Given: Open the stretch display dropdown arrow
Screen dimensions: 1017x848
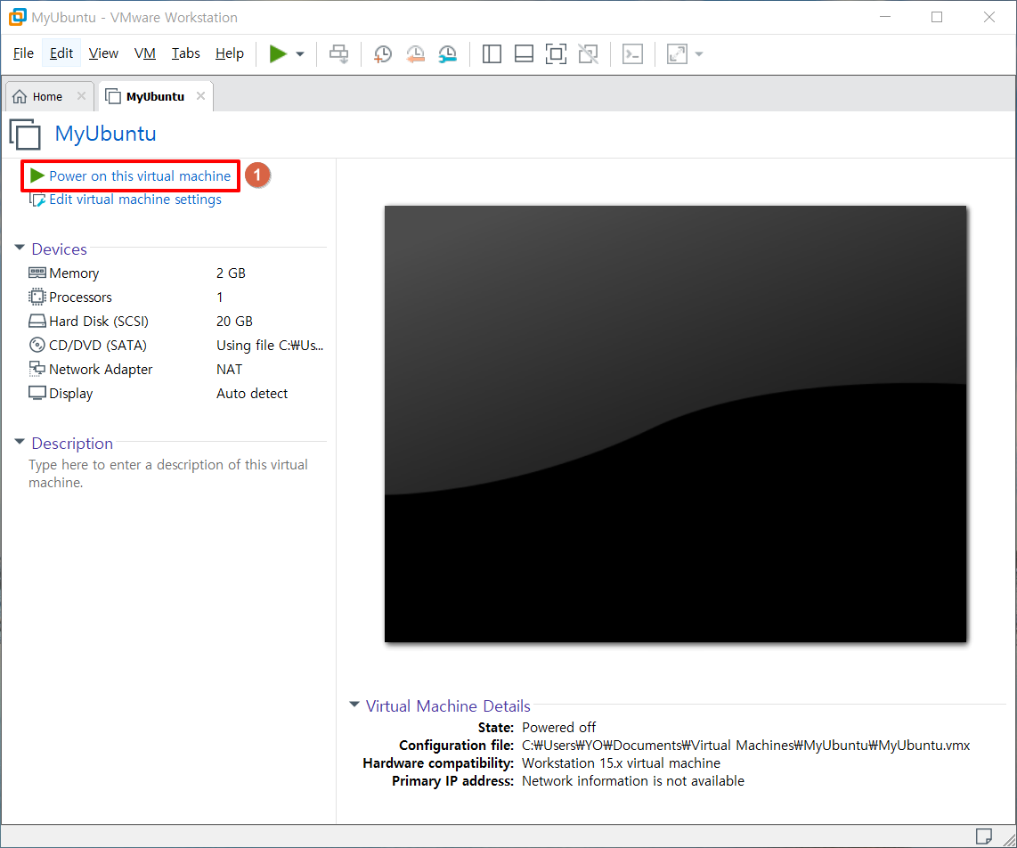Looking at the screenshot, I should [698, 53].
